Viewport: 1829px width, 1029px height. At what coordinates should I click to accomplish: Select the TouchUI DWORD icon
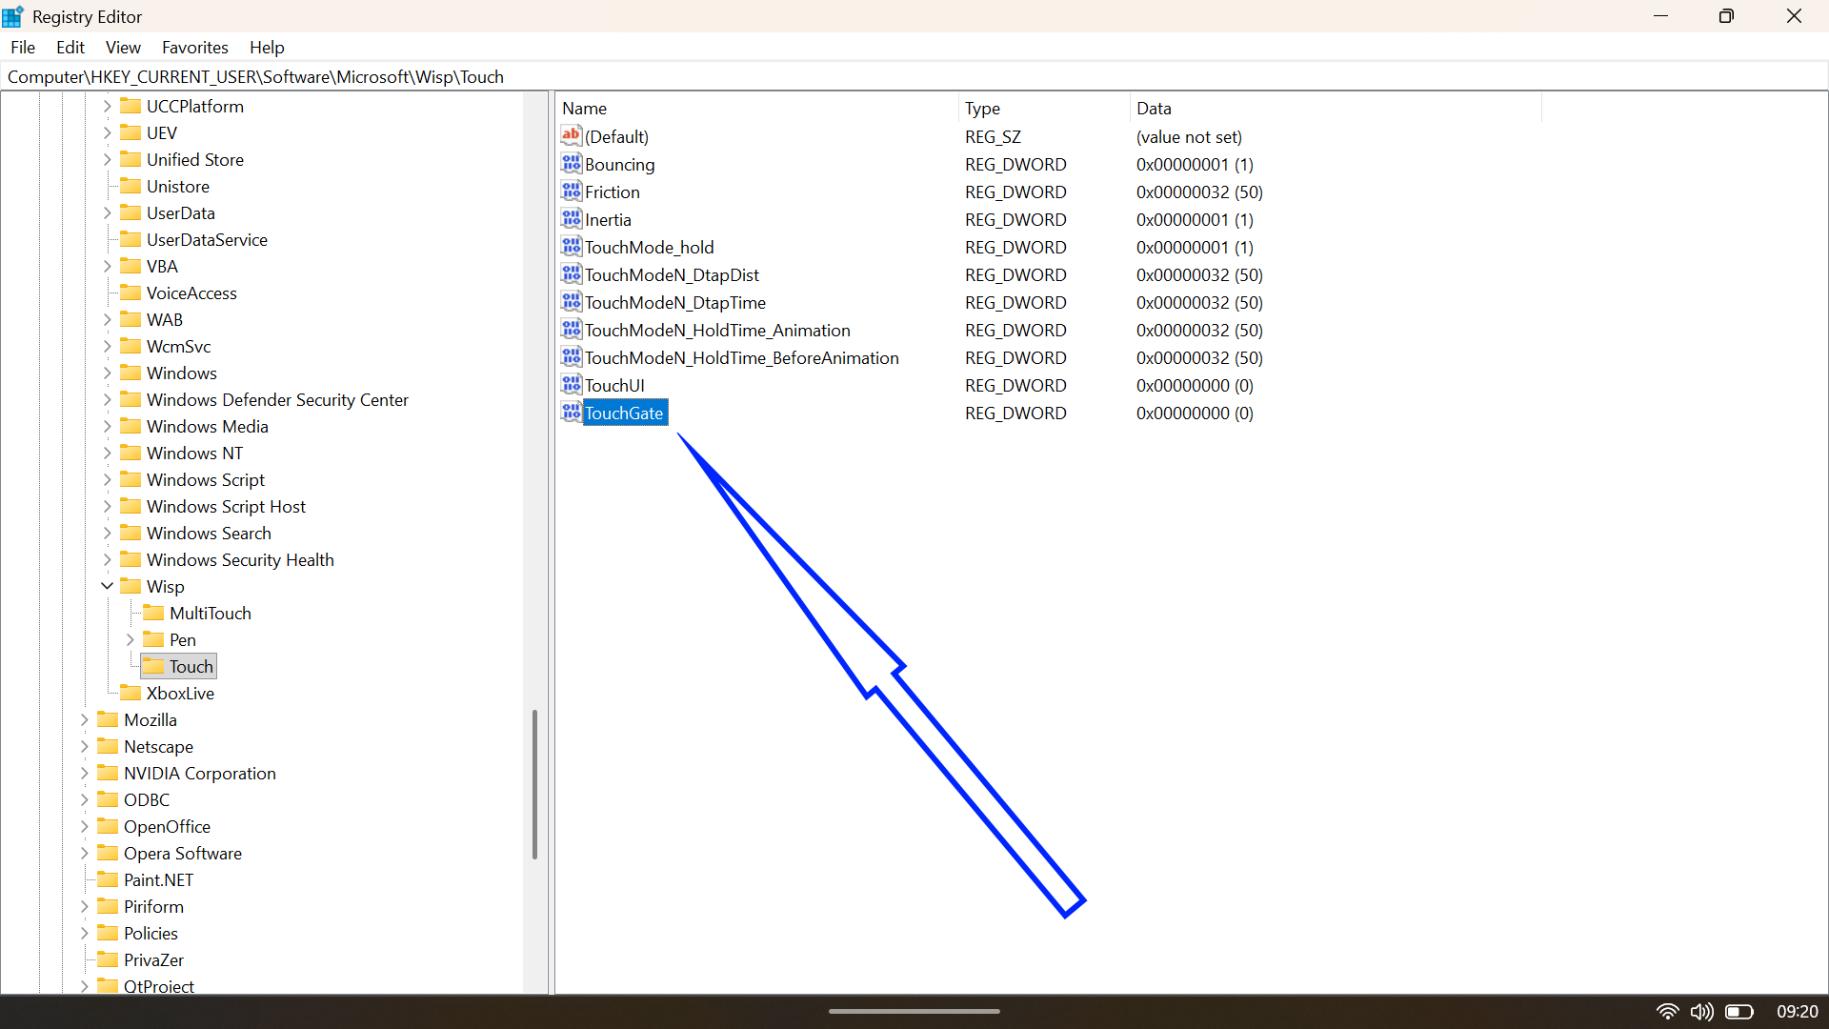coord(571,385)
